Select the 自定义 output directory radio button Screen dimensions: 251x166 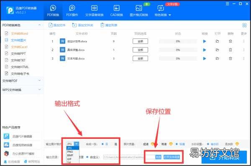(x=87, y=157)
